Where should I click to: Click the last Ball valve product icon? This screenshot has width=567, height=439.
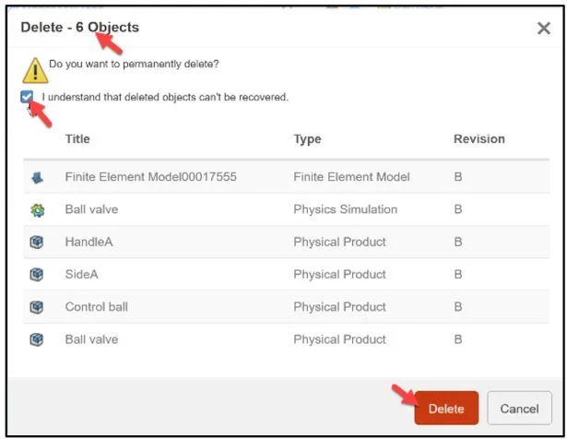pyautogui.click(x=37, y=339)
